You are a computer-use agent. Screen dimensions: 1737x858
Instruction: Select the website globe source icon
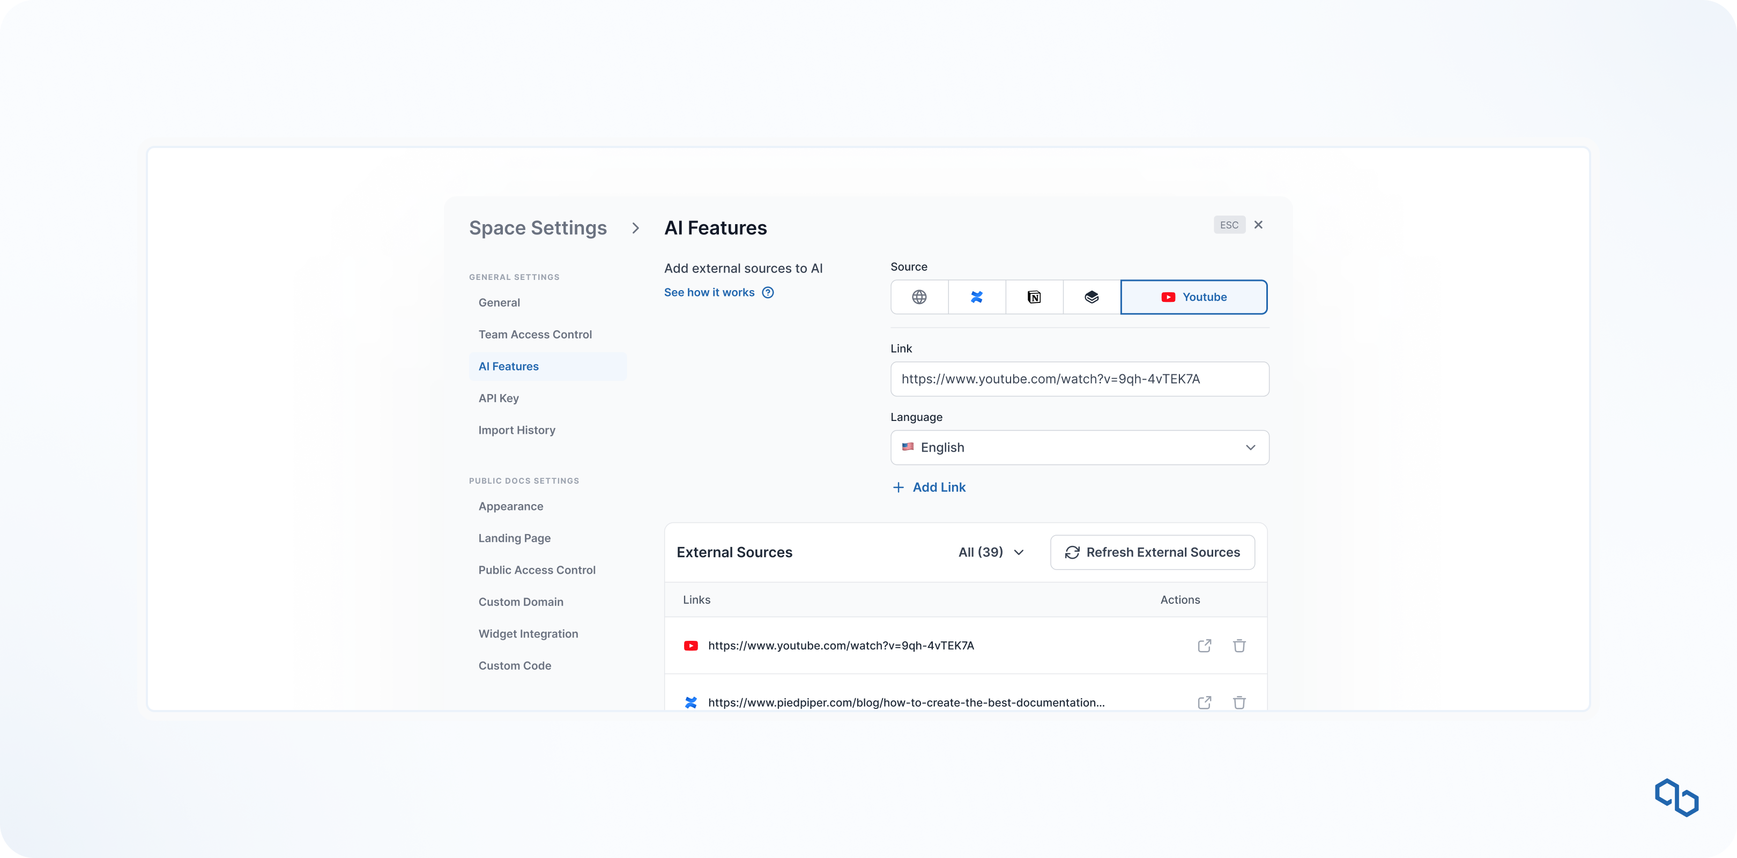pyautogui.click(x=919, y=297)
